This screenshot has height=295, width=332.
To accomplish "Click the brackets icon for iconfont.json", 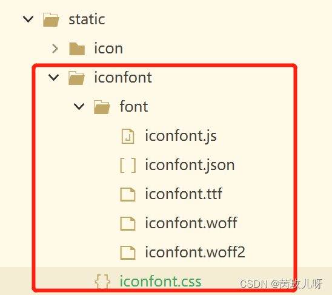I will click(x=128, y=165).
